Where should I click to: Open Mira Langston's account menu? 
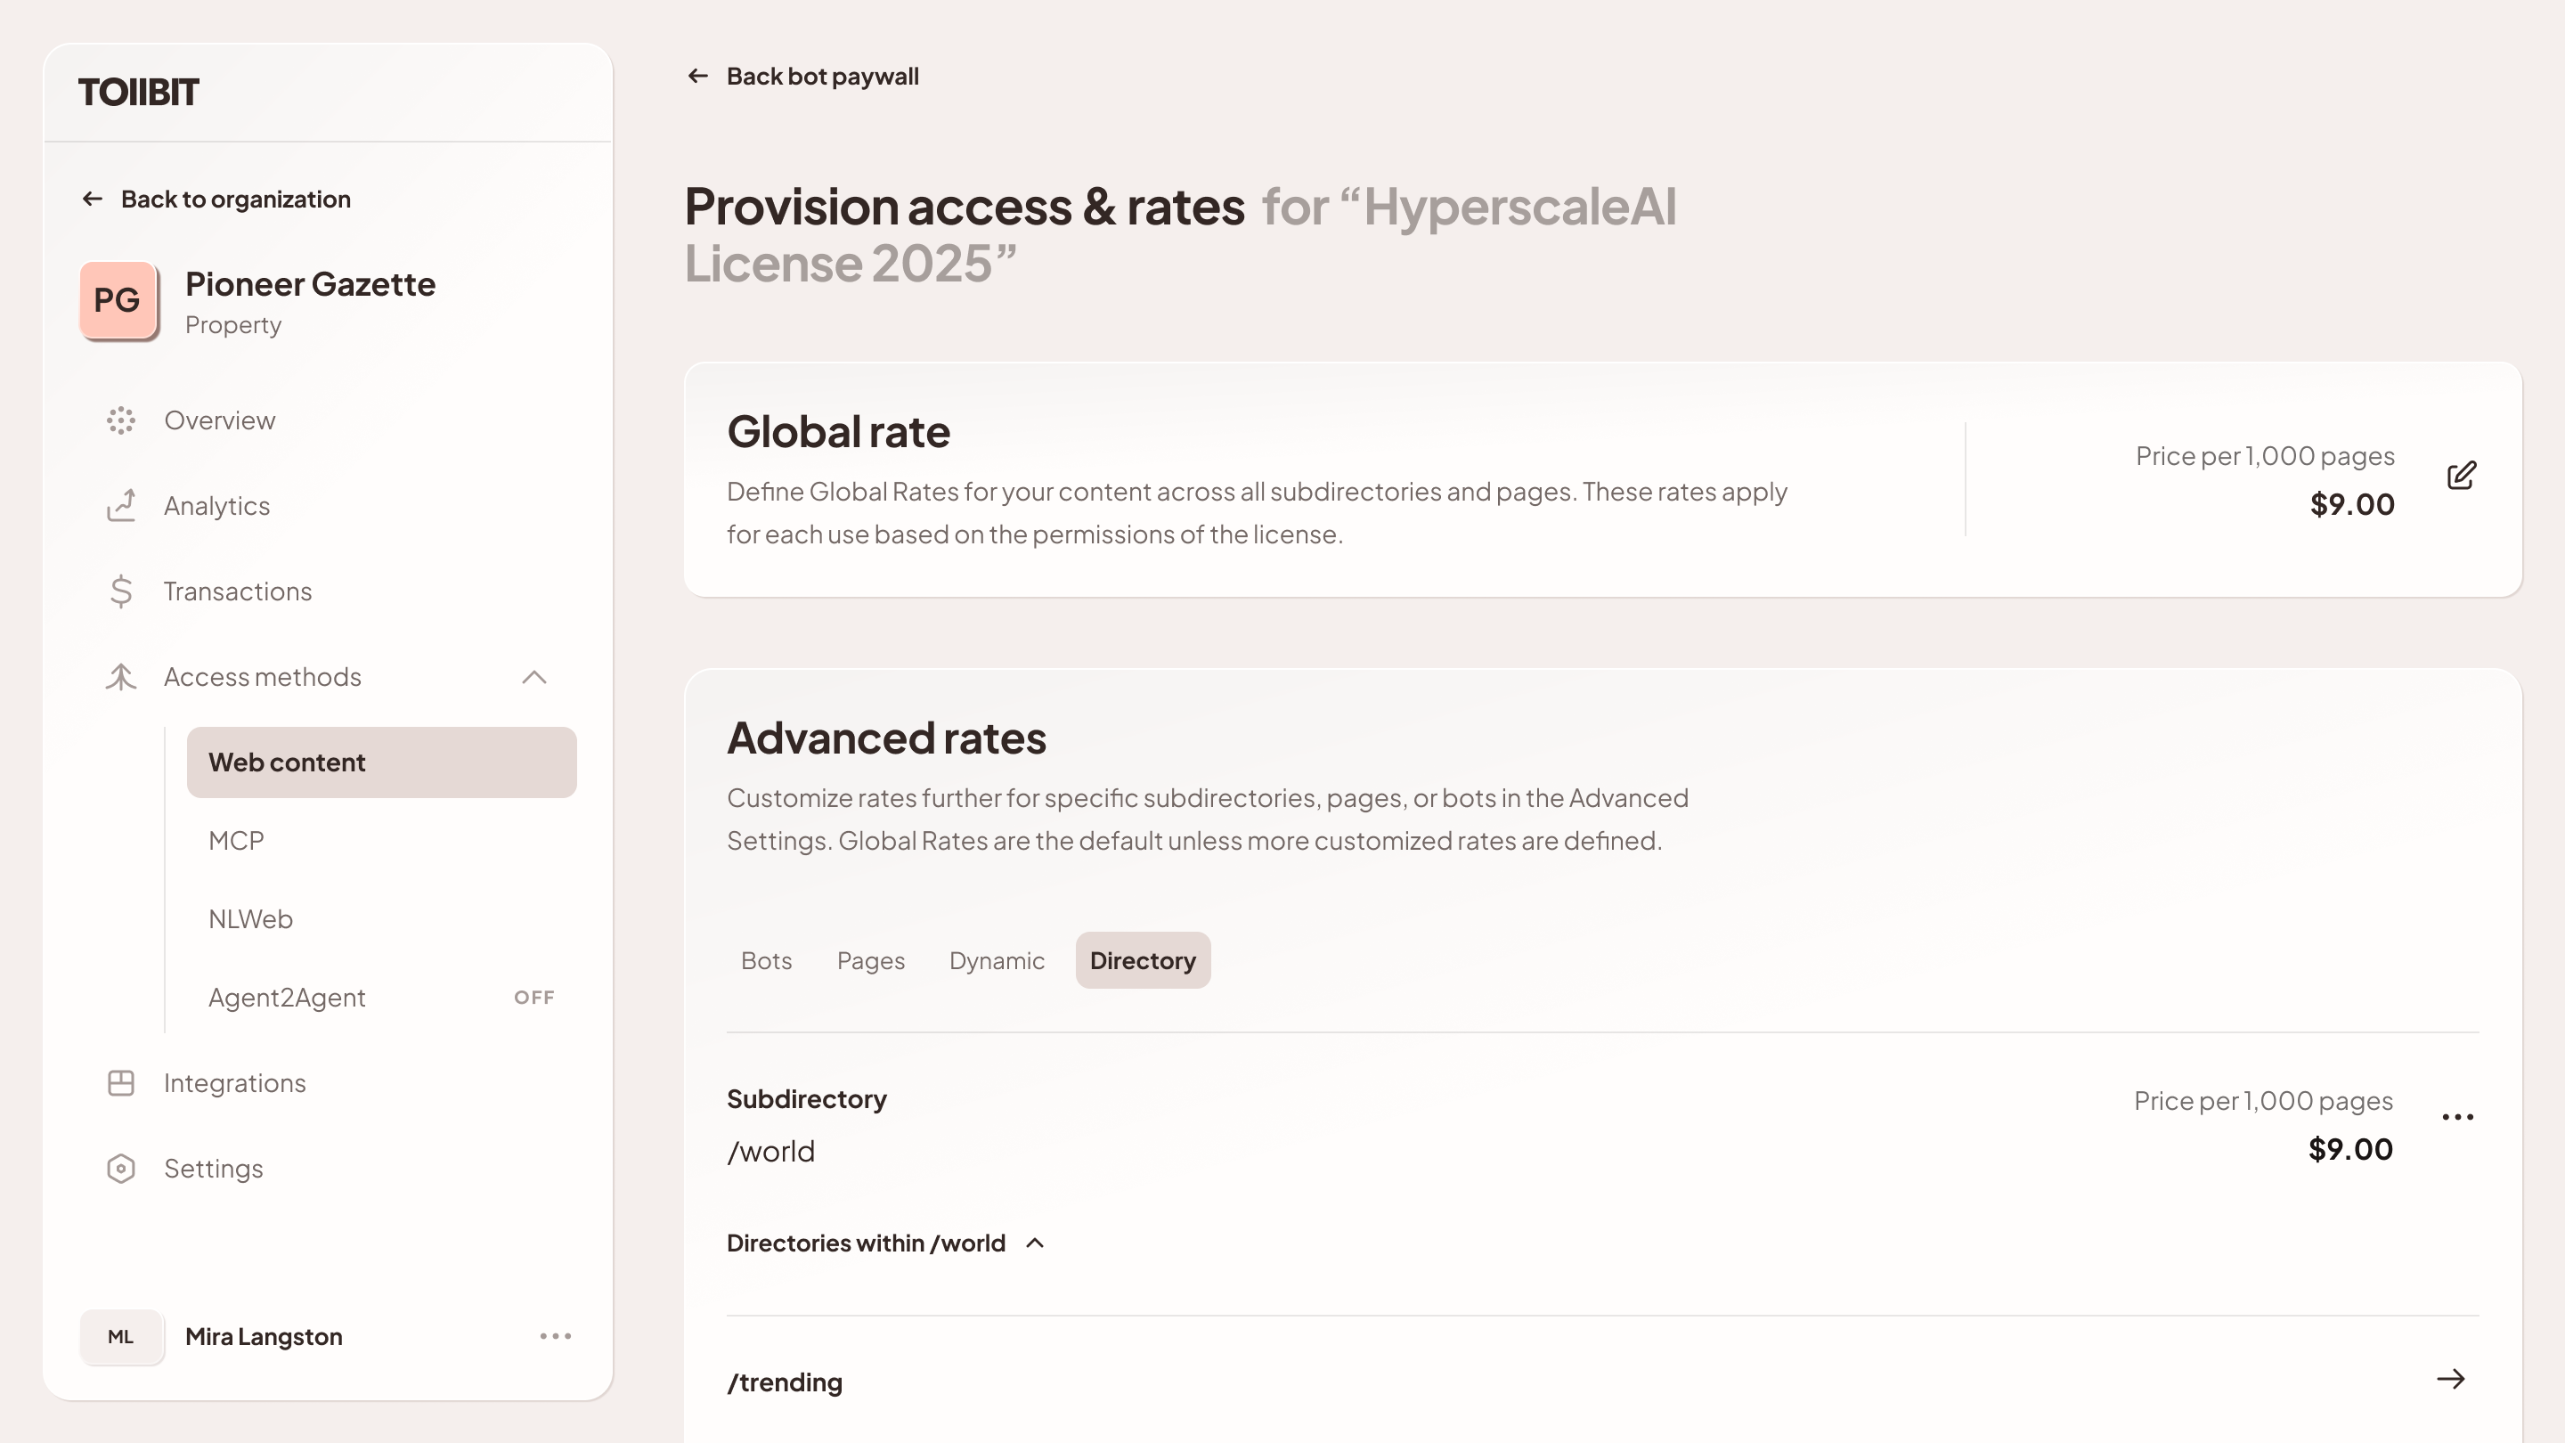click(555, 1336)
